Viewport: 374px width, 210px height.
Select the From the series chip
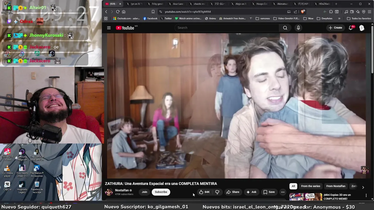coord(311,186)
